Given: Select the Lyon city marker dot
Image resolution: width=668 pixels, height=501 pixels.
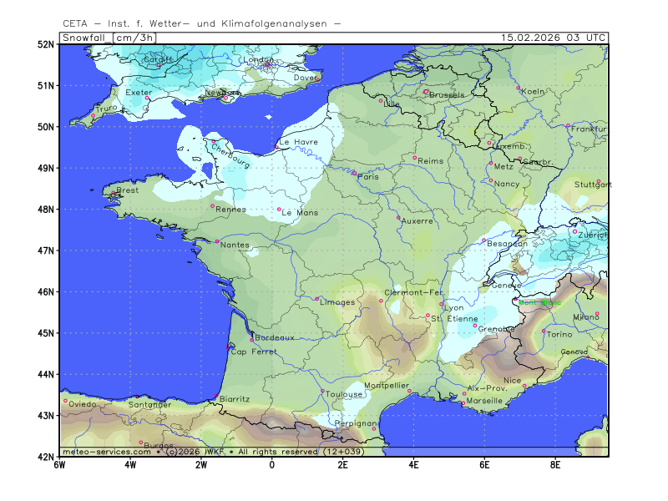Looking at the screenshot, I should click(x=442, y=304).
